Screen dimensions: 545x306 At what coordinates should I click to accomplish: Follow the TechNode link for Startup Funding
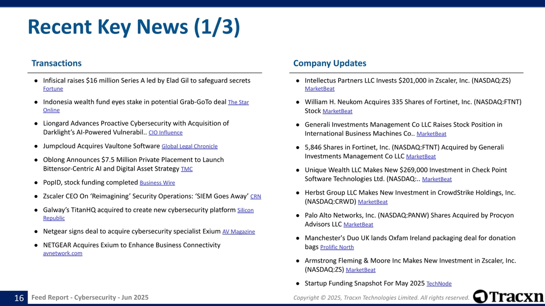[x=439, y=284]
